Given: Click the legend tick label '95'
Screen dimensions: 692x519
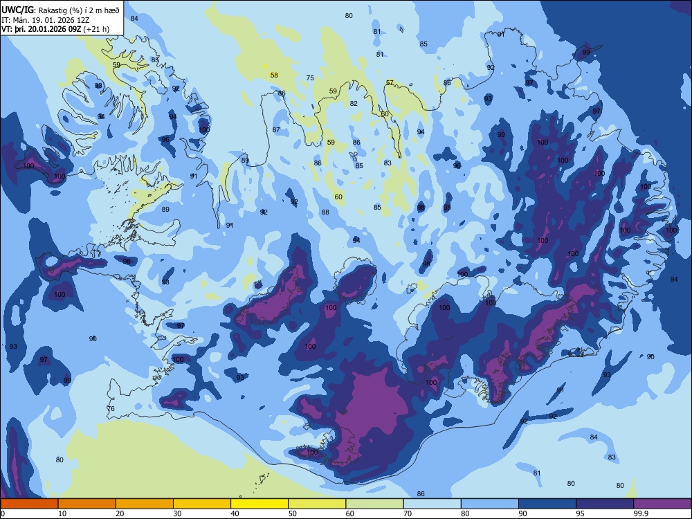Looking at the screenshot, I should (580, 513).
